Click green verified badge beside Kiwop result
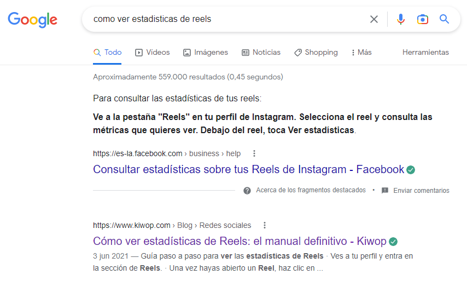 393,242
